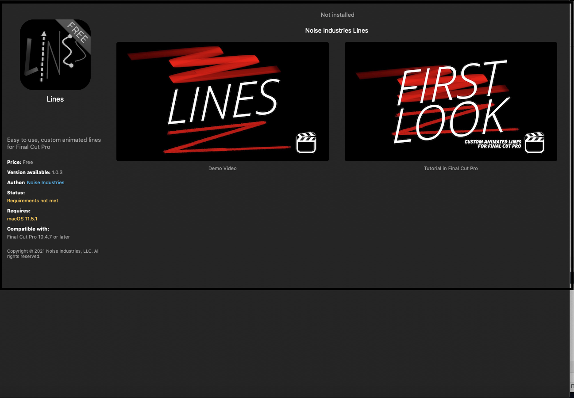Click the 'Tutorial in Final Cut Pro' caption
The image size is (574, 398).
pos(451,168)
